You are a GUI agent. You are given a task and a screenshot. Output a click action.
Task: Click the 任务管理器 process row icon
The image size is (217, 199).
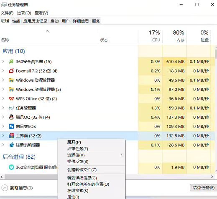(x=11, y=108)
